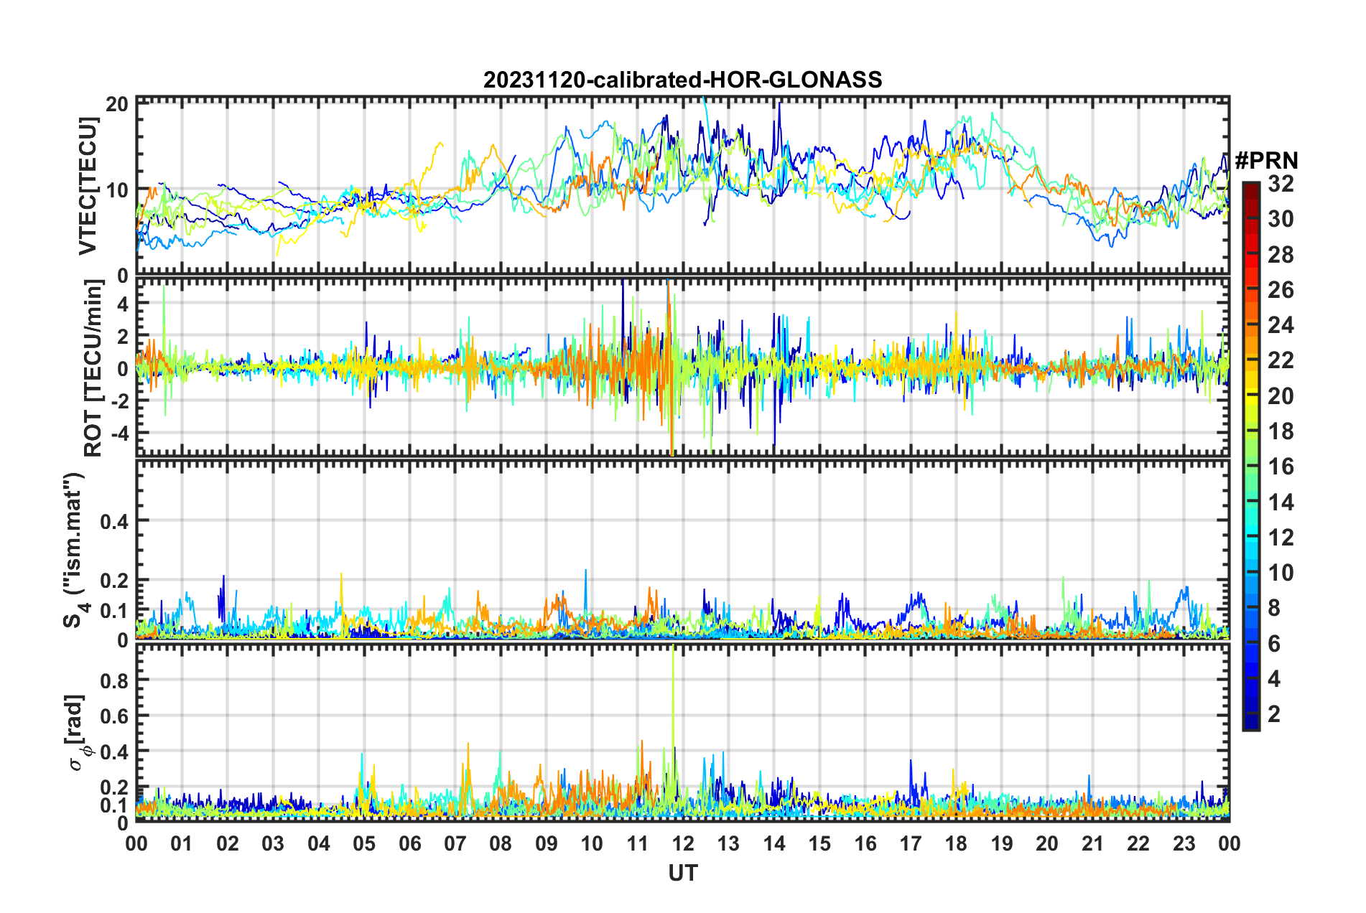Click x-axis tick label 18
The image size is (1366, 913).
pyautogui.click(x=956, y=843)
